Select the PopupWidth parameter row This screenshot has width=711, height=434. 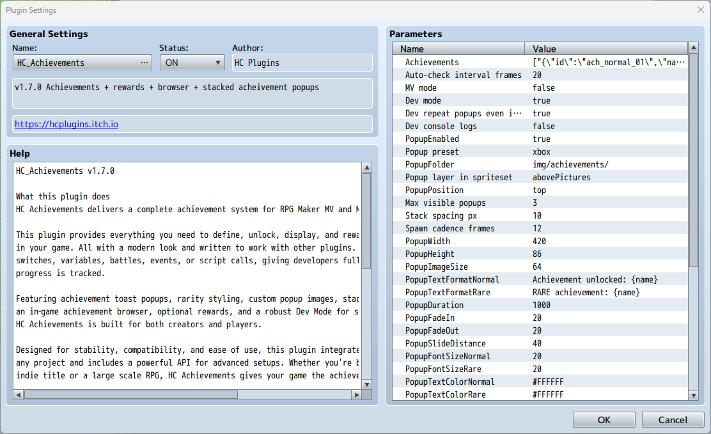tap(540, 241)
